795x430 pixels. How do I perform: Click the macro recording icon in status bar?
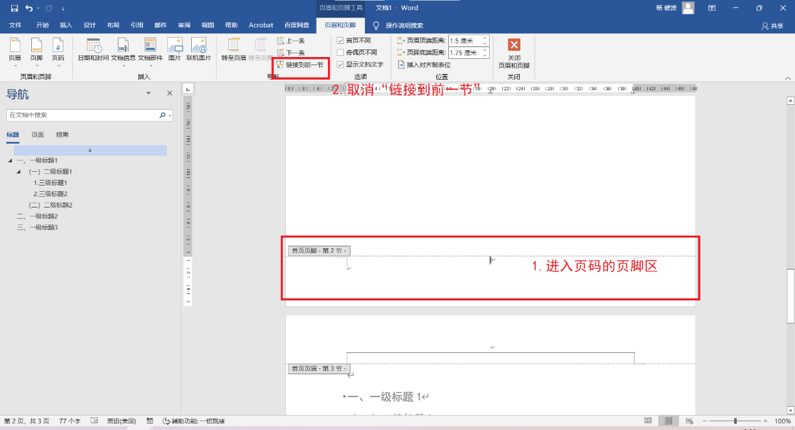coord(150,421)
